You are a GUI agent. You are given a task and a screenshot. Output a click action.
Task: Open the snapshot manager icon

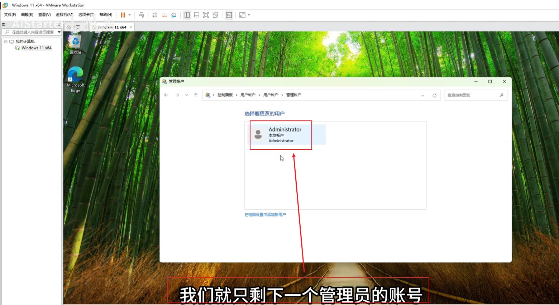[x=174, y=15]
